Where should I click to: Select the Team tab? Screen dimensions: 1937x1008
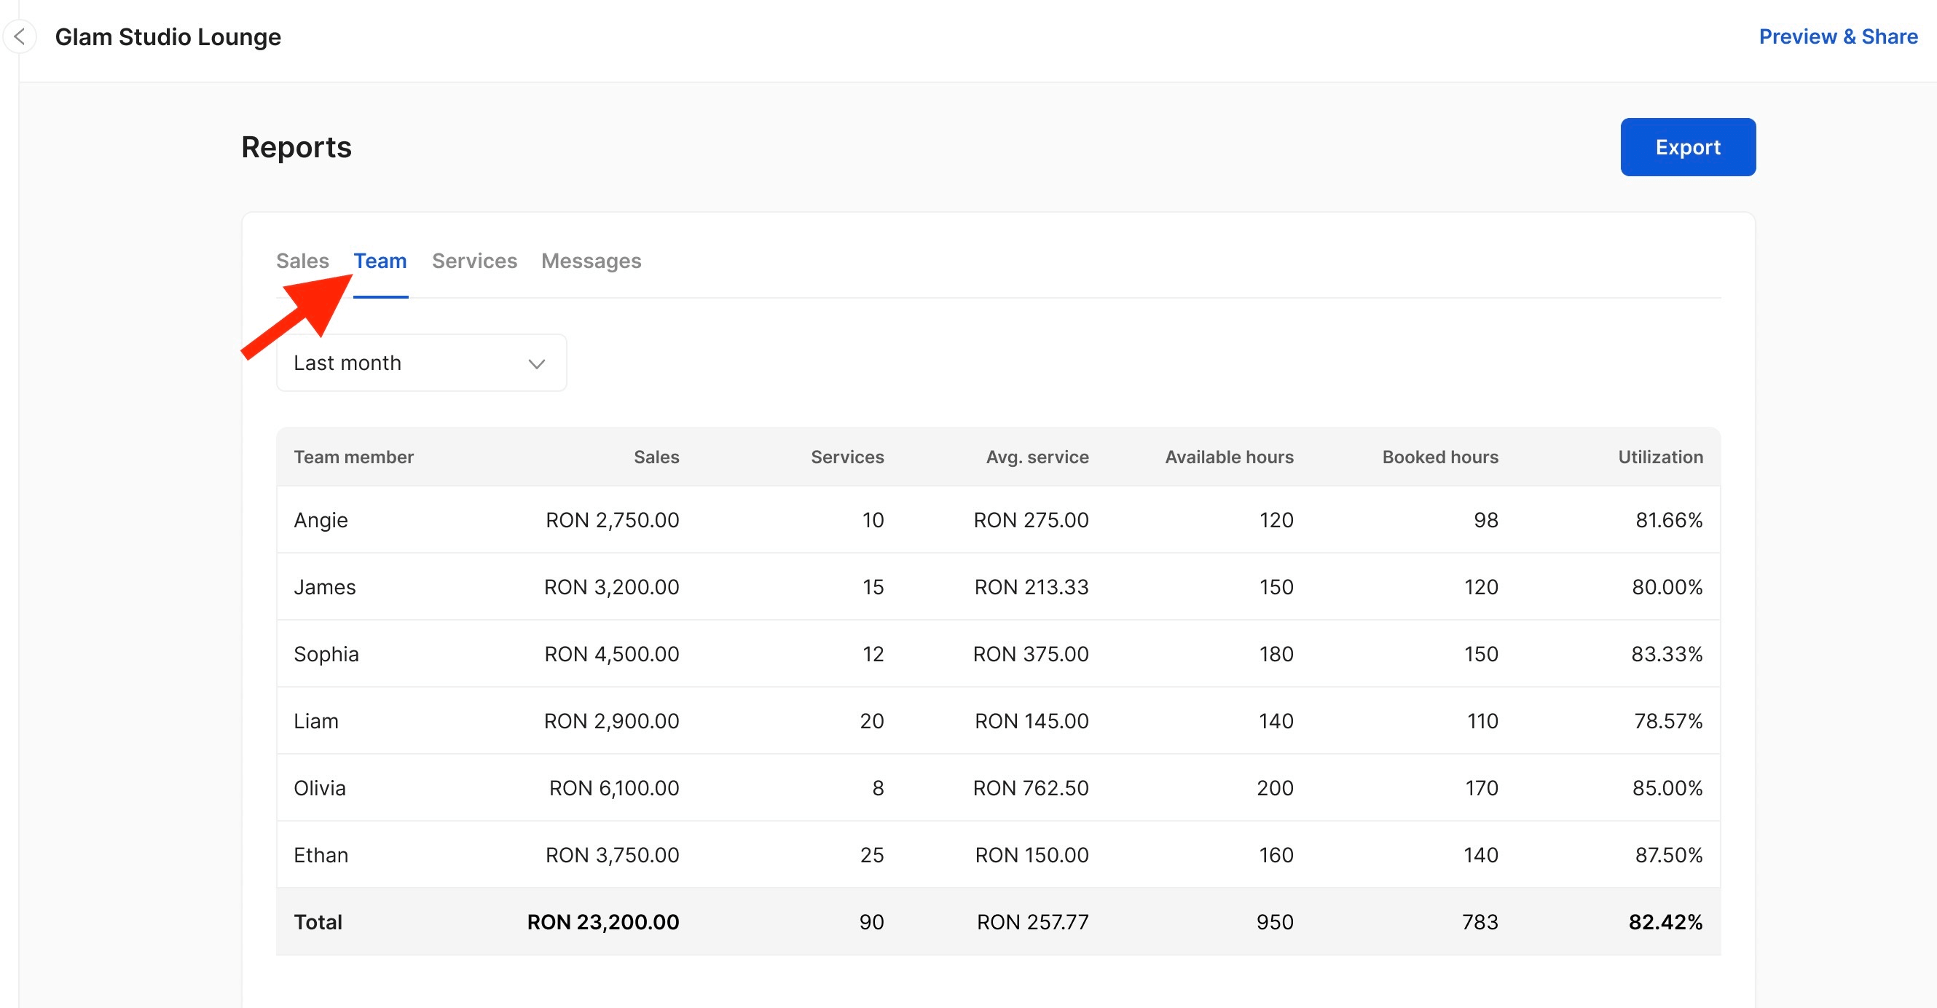click(x=380, y=261)
